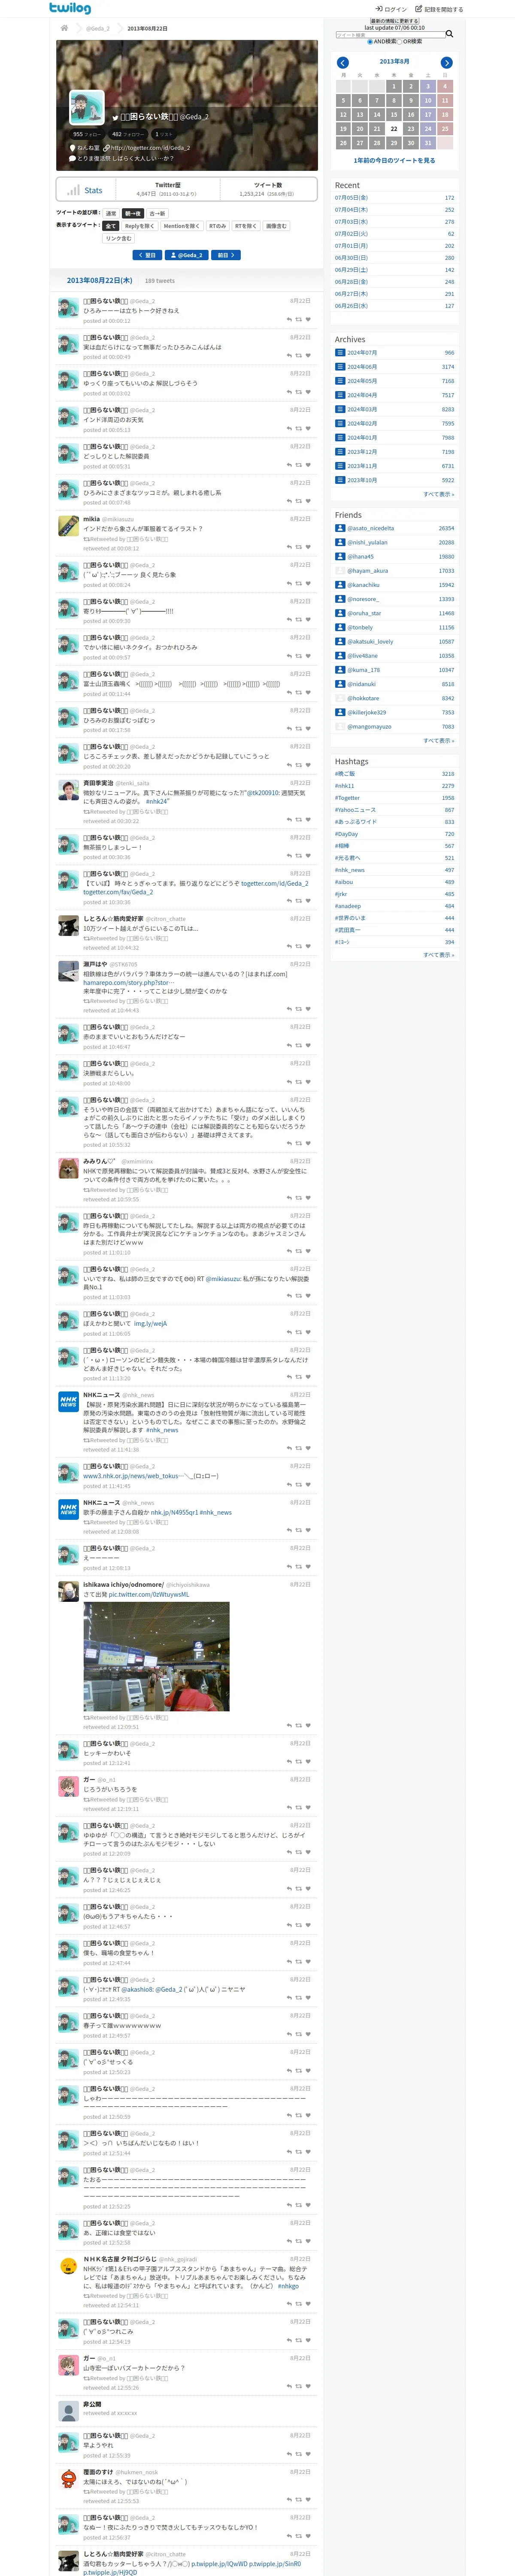
Task: Open the #晩ご飯 hashtag
Action: pos(345,774)
